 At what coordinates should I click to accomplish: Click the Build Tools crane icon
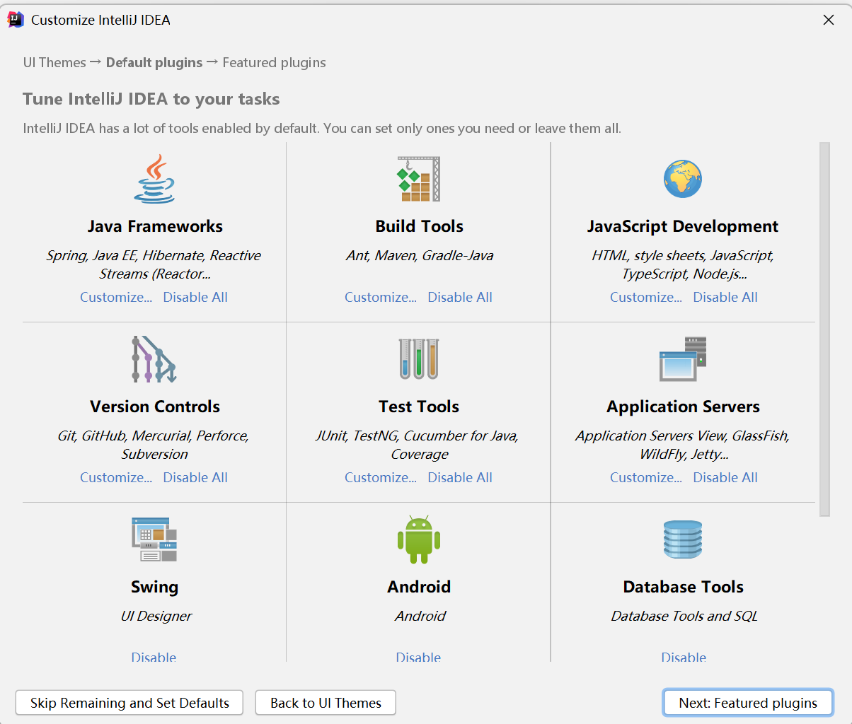tap(419, 180)
